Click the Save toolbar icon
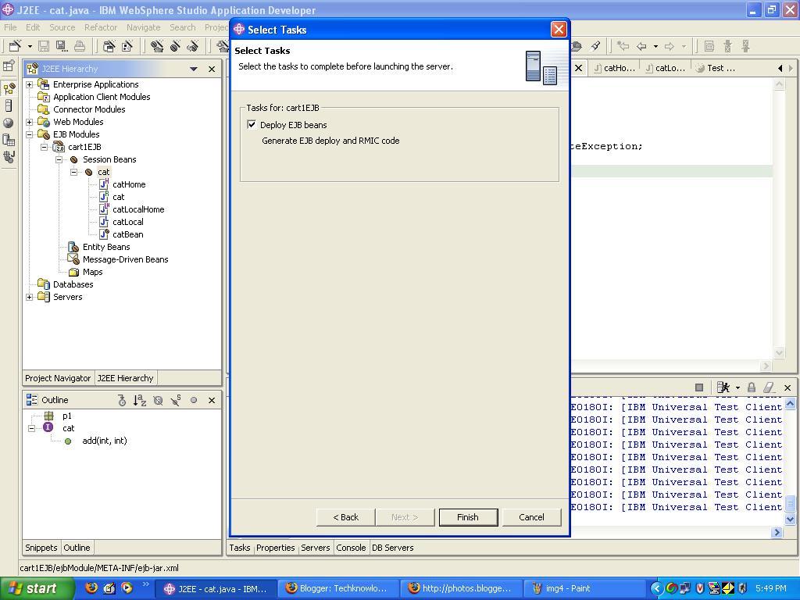 tap(44, 46)
